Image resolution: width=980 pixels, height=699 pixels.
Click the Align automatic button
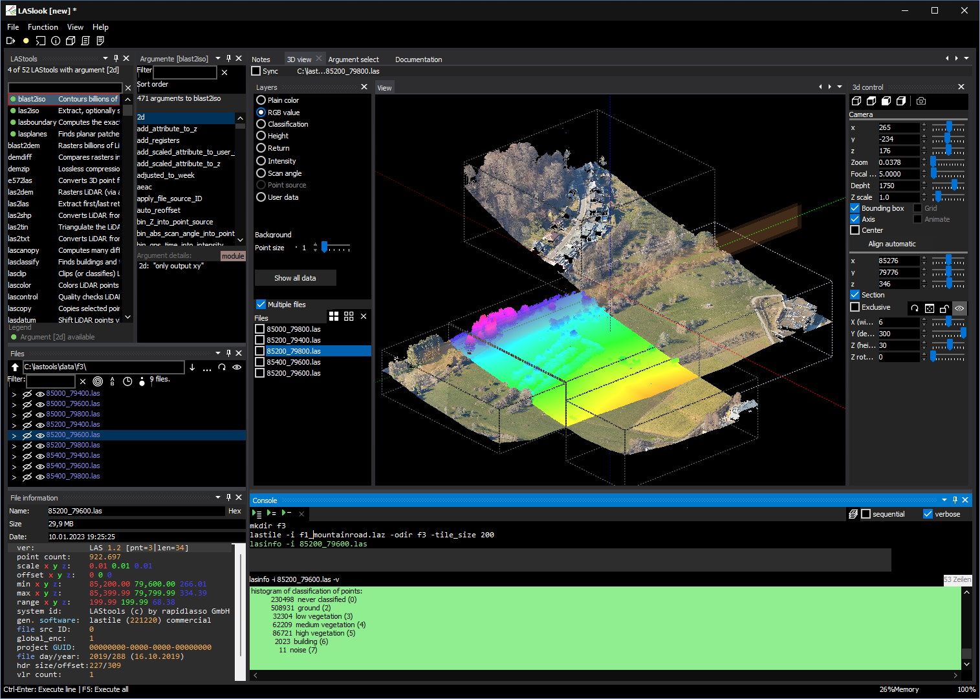click(x=892, y=244)
